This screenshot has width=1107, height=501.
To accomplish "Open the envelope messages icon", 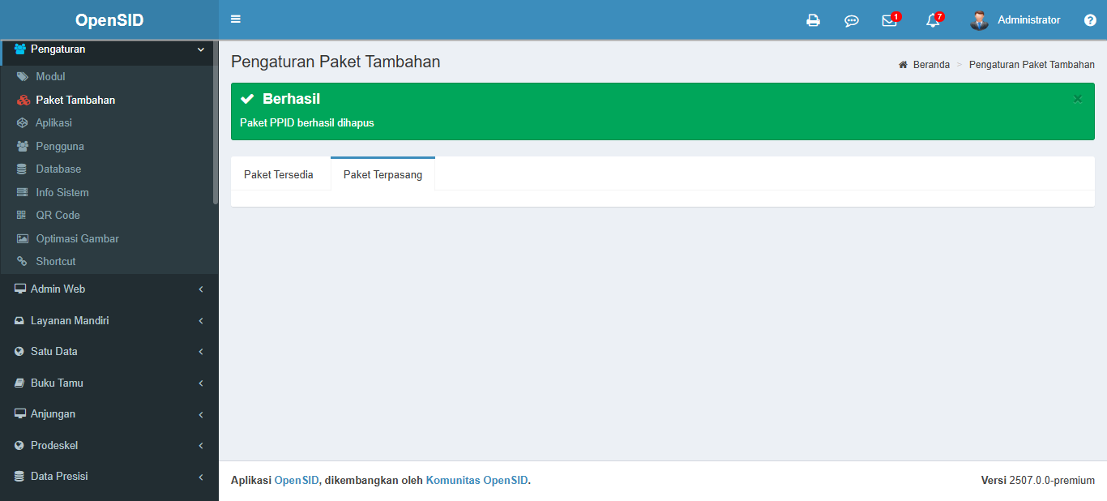I will [x=889, y=20].
